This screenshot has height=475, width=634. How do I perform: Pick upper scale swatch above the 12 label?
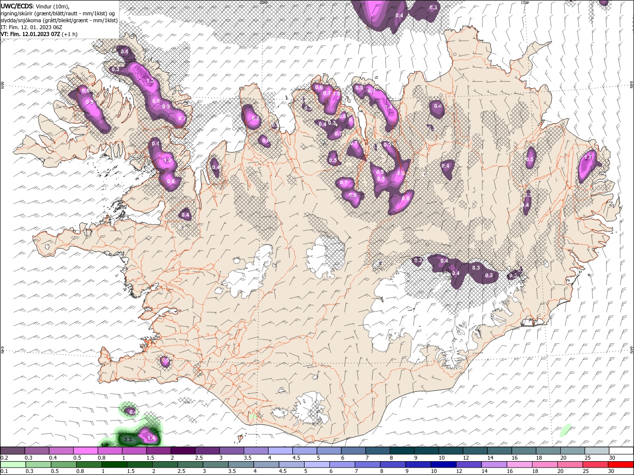475,451
